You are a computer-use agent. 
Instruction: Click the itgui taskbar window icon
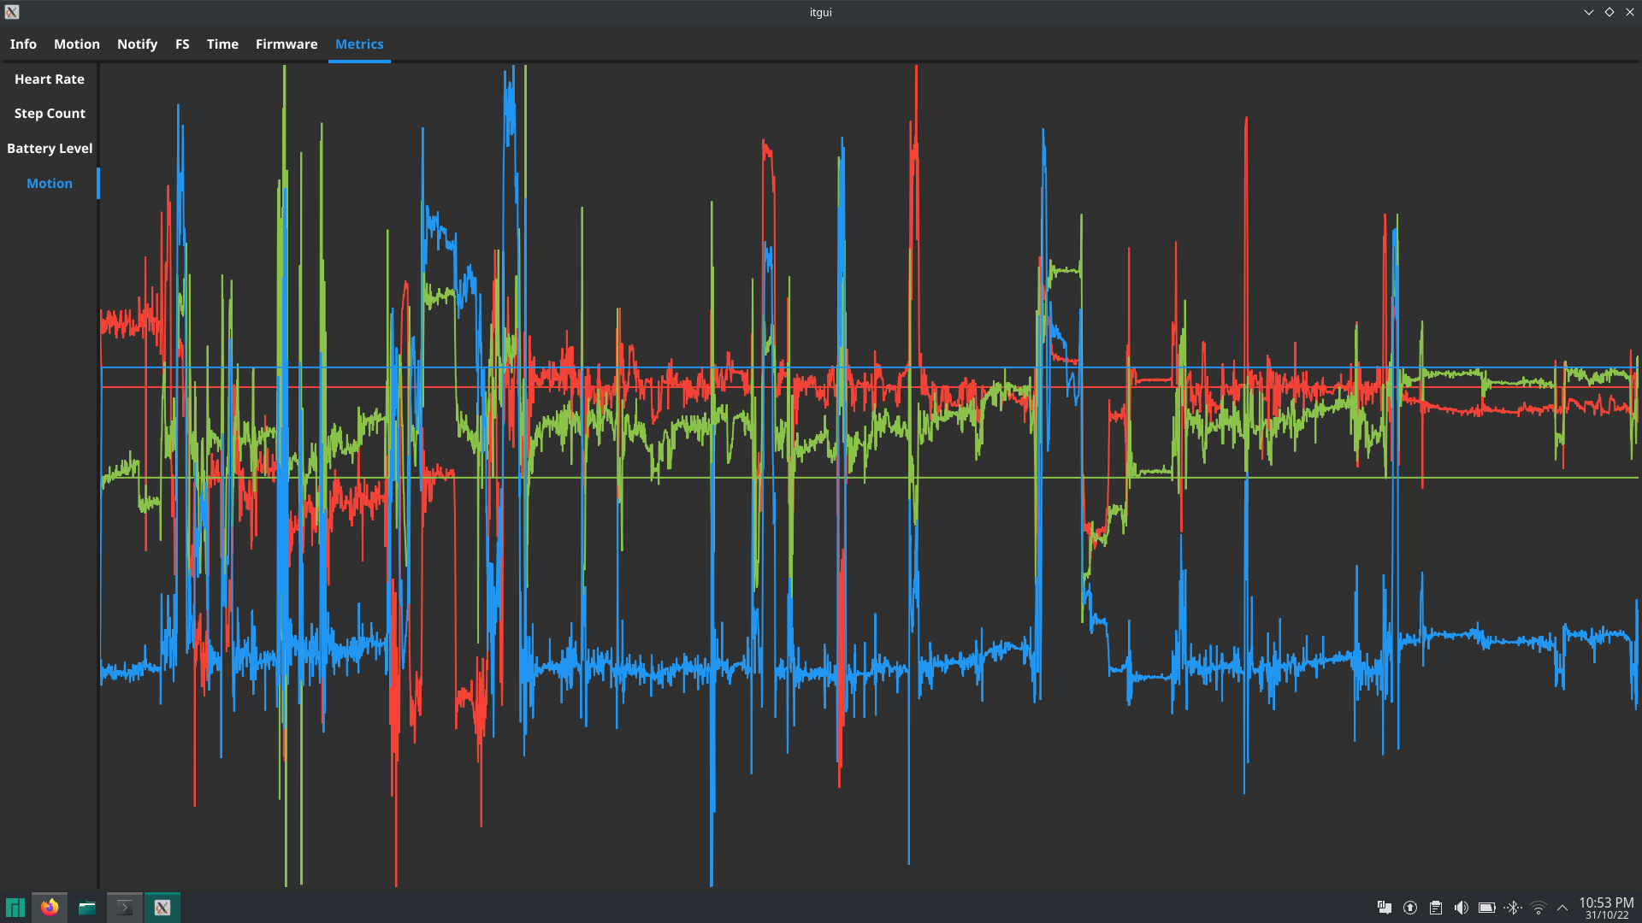[162, 908]
